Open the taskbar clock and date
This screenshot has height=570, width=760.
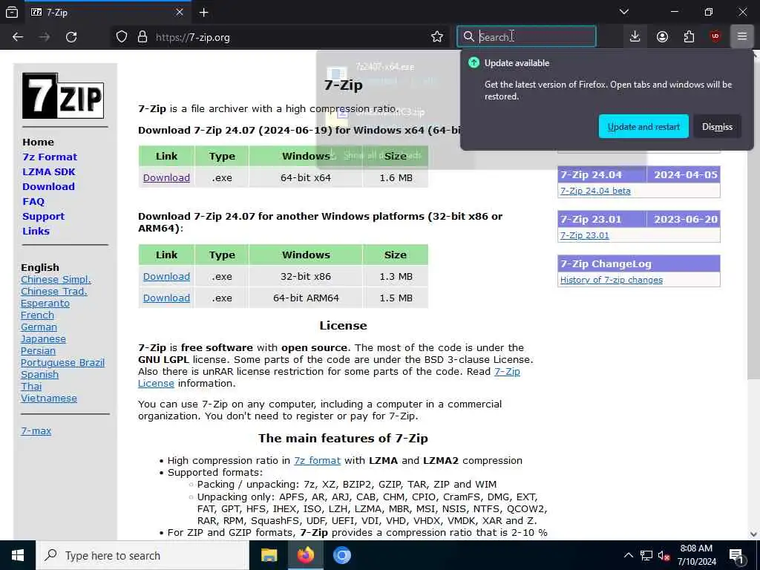[696, 555]
